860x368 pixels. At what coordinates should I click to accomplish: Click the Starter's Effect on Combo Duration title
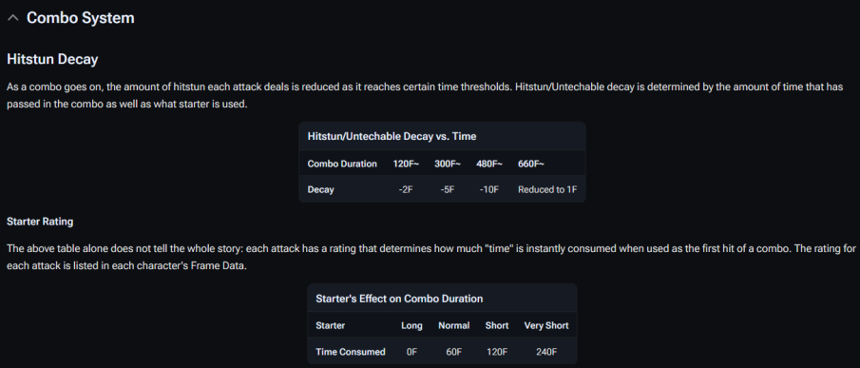click(399, 299)
